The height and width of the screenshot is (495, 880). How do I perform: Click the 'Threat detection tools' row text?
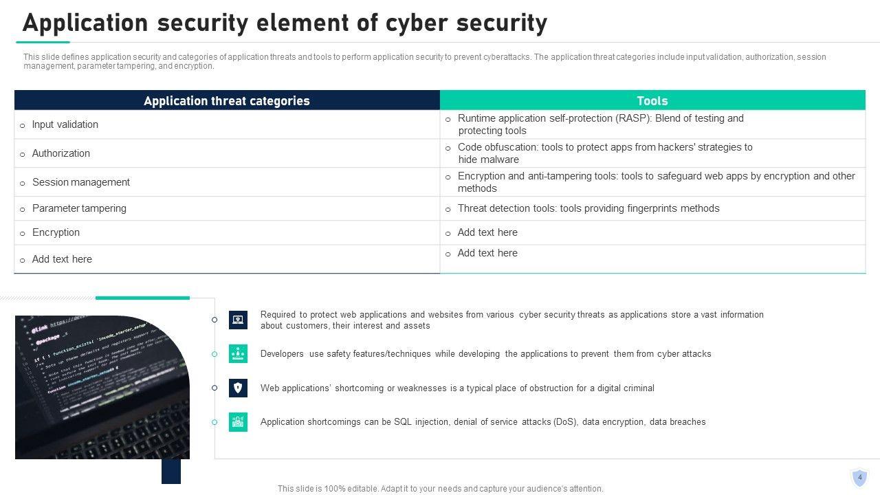pyautogui.click(x=588, y=208)
